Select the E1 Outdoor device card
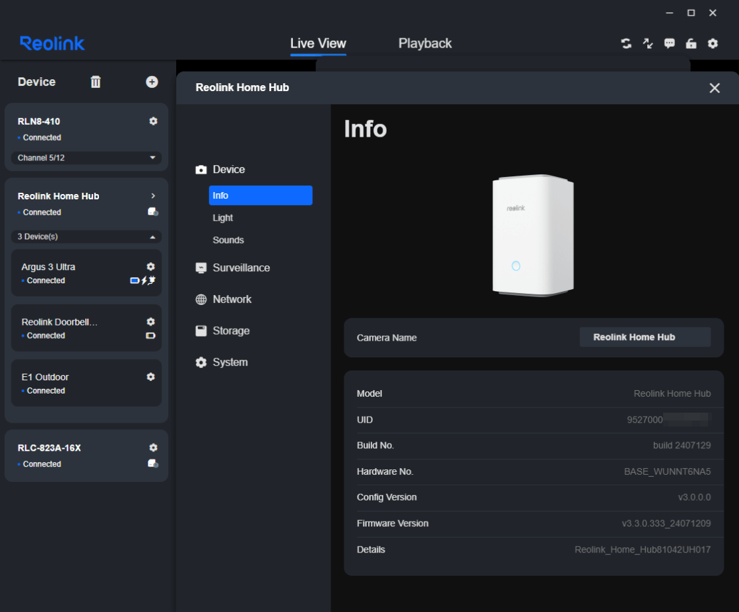Screen dimensions: 739x612 pos(86,383)
